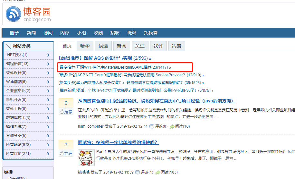This screenshot has height=179, width=295.
Task: Switch to the 关注 tab
Action: tap(140, 46)
